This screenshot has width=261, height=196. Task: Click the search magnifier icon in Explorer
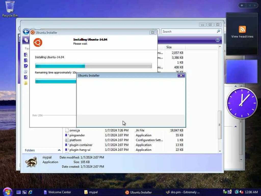[218, 31]
